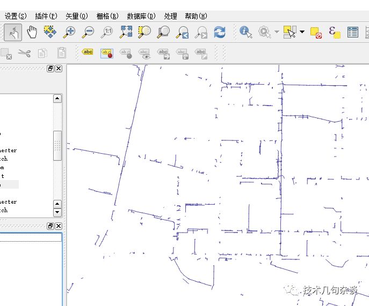Zoom to native resolution 1:1
This screenshot has height=306, width=369.
pos(107,32)
